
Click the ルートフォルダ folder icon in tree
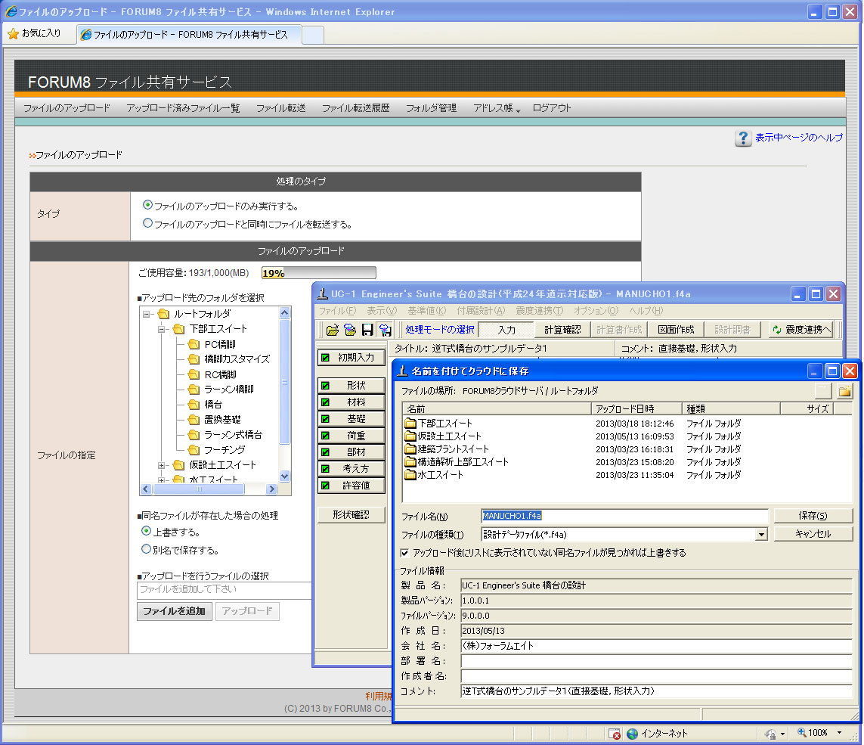coord(163,314)
